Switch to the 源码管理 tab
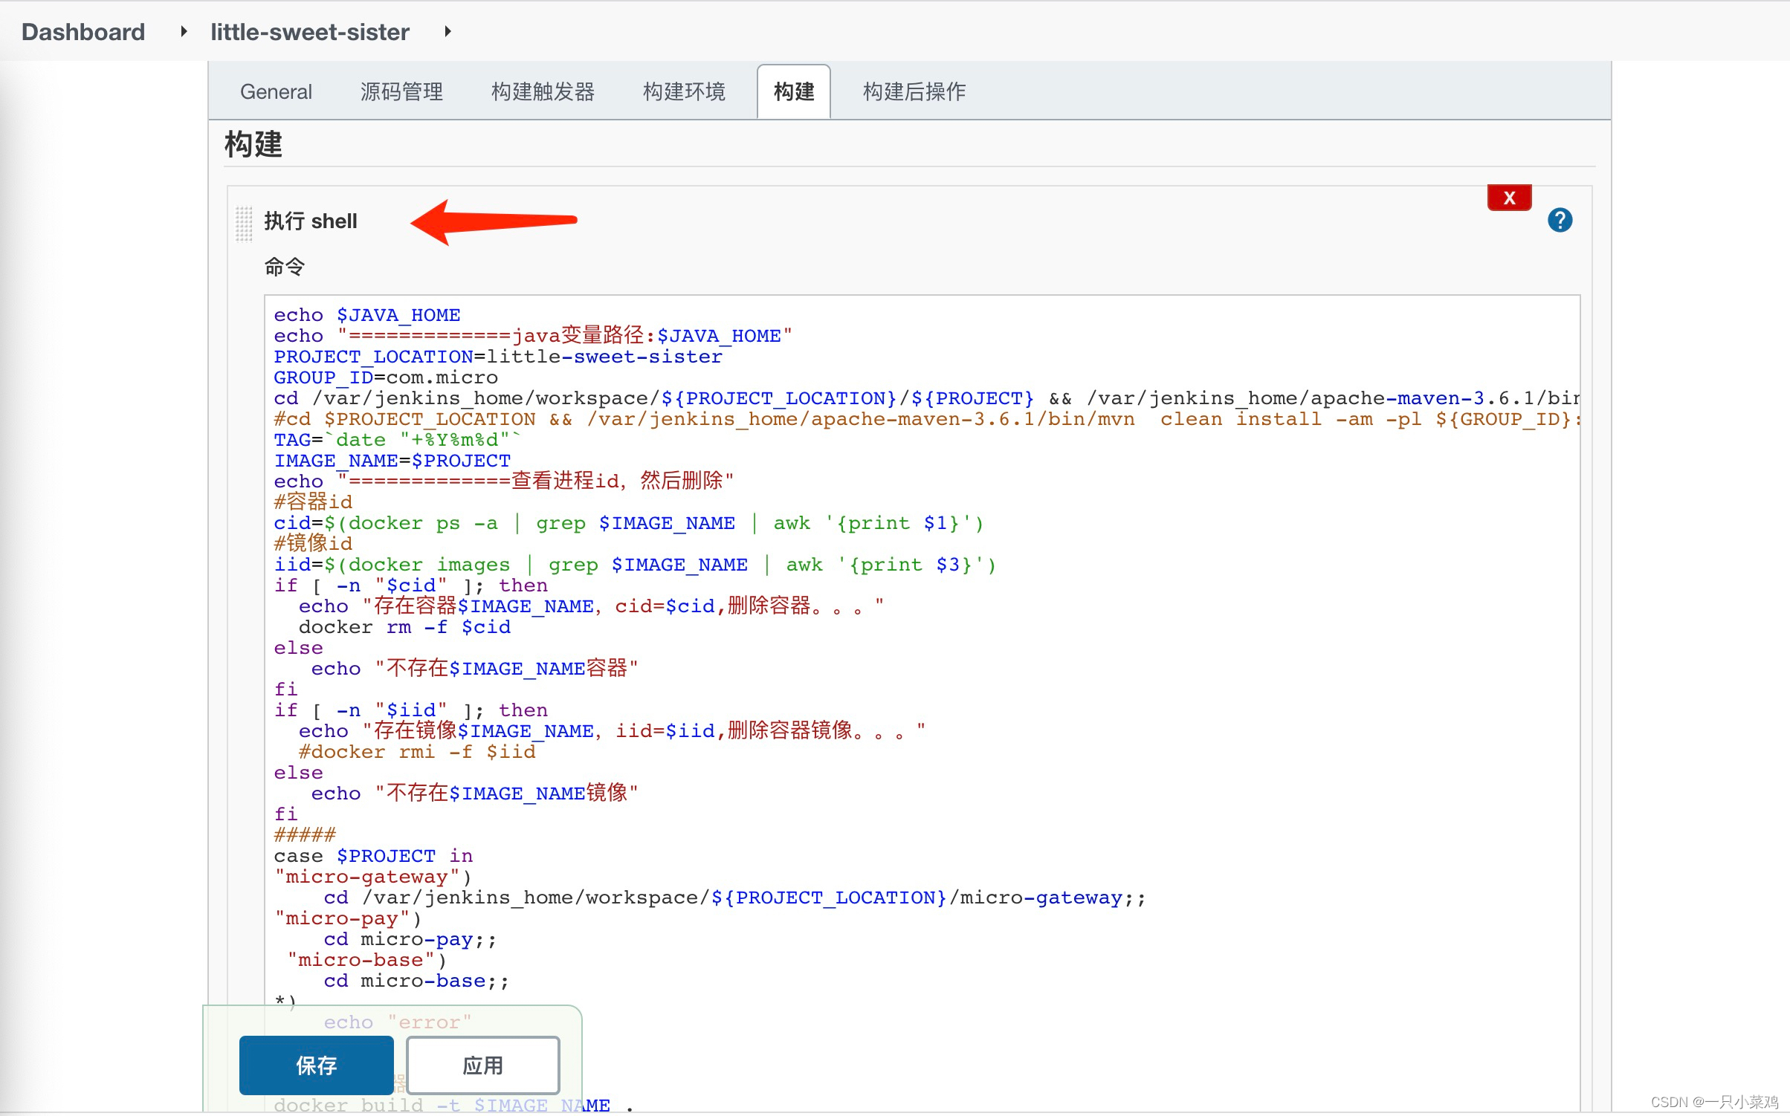Image resolution: width=1790 pixels, height=1116 pixels. click(x=401, y=92)
